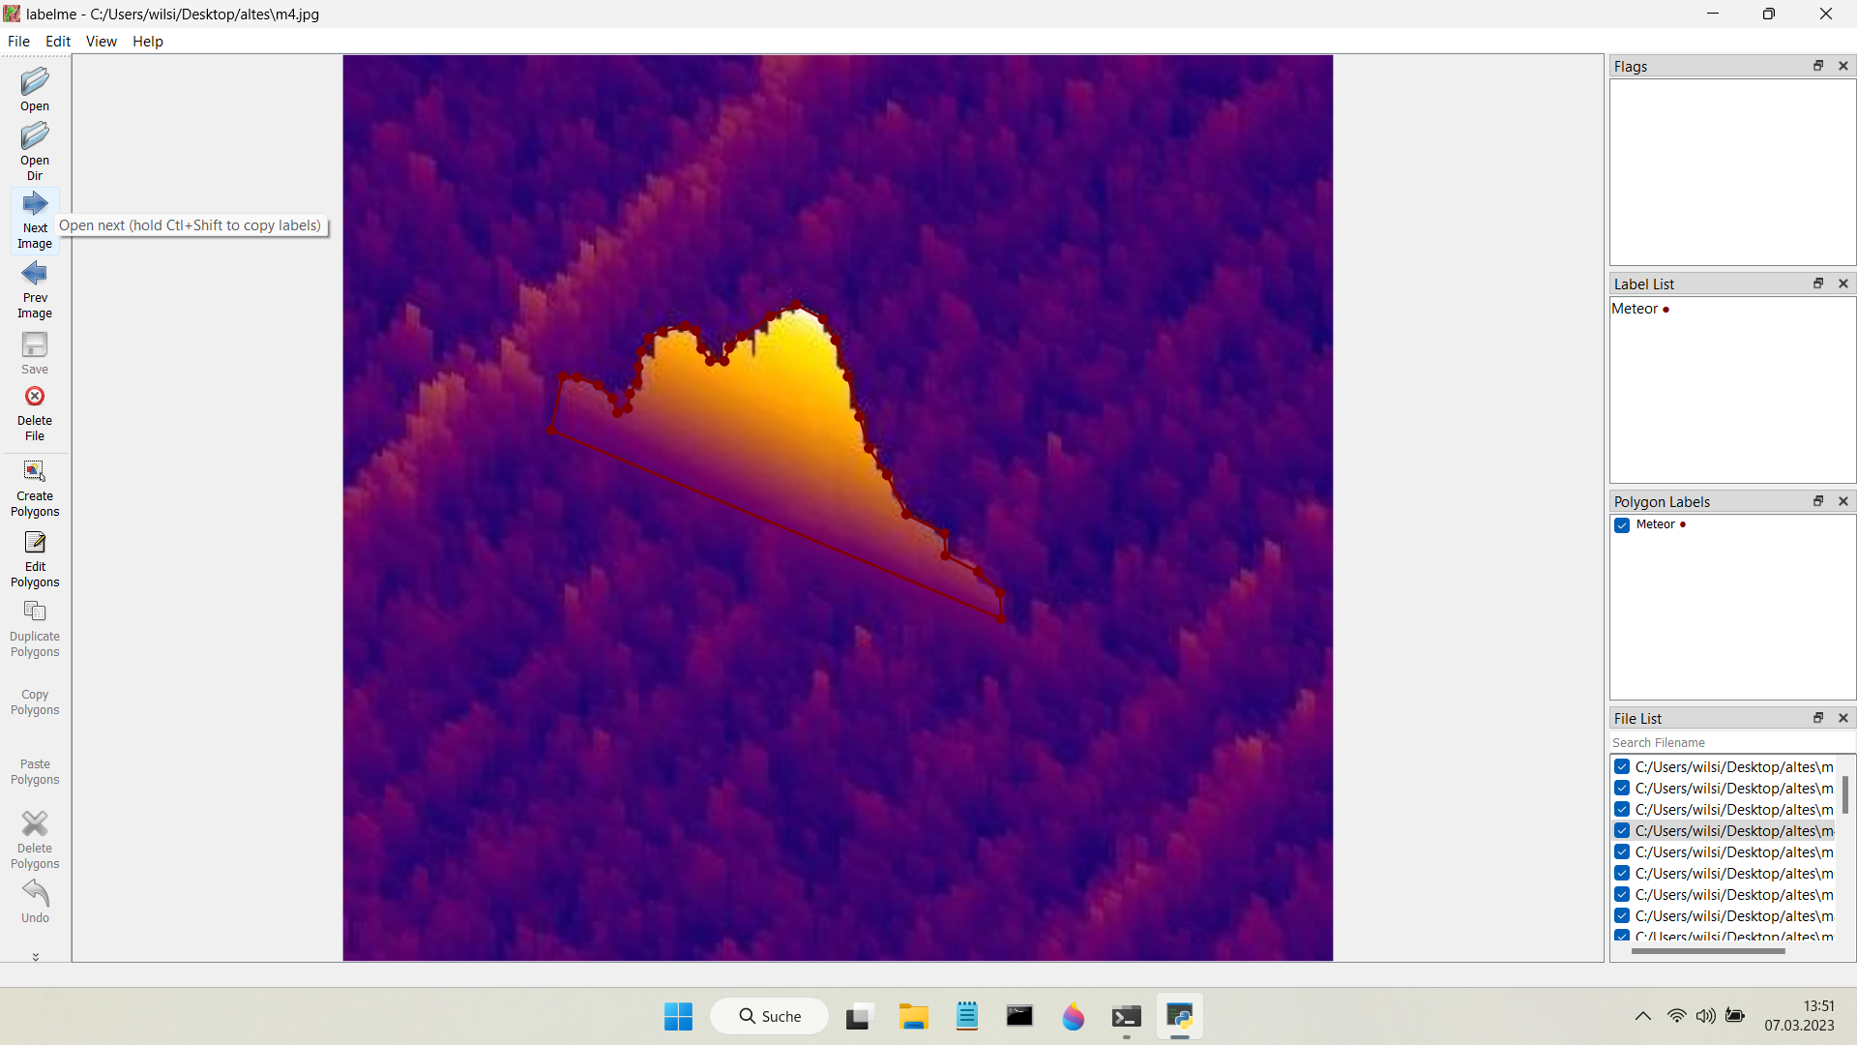Toggle checkbox of fifth file in File List
The height and width of the screenshot is (1045, 1857).
pyautogui.click(x=1622, y=851)
